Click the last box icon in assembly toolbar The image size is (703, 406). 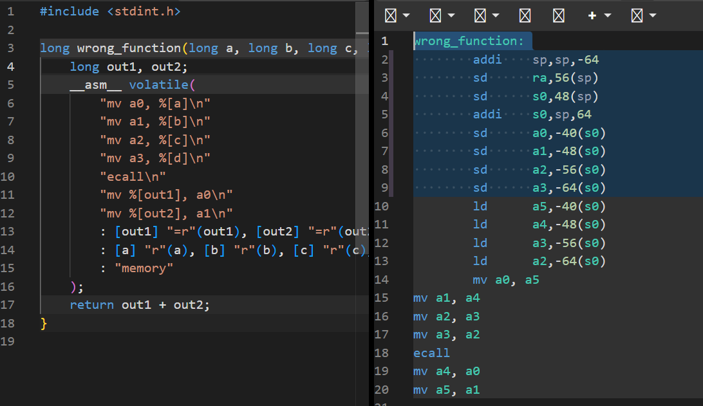click(x=637, y=15)
